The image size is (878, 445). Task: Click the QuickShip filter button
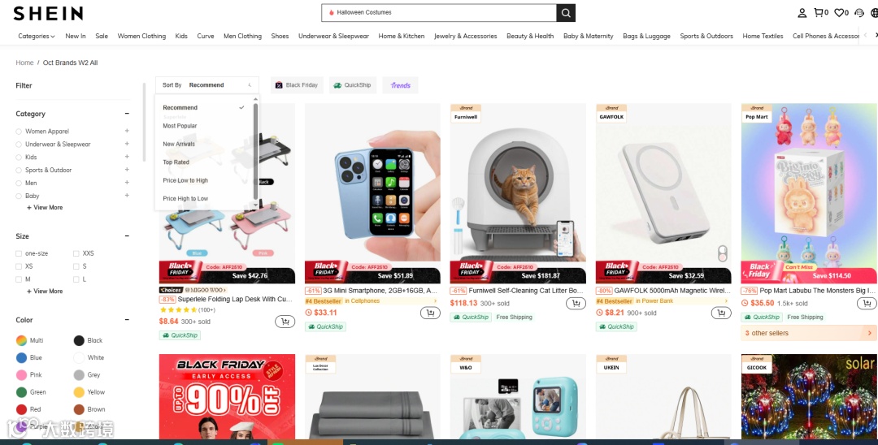coord(353,85)
